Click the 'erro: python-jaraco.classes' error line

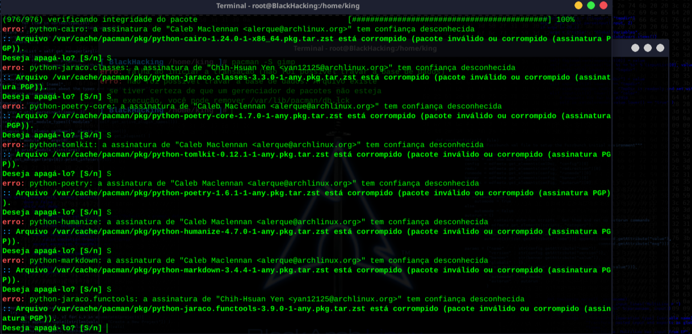pos(259,67)
